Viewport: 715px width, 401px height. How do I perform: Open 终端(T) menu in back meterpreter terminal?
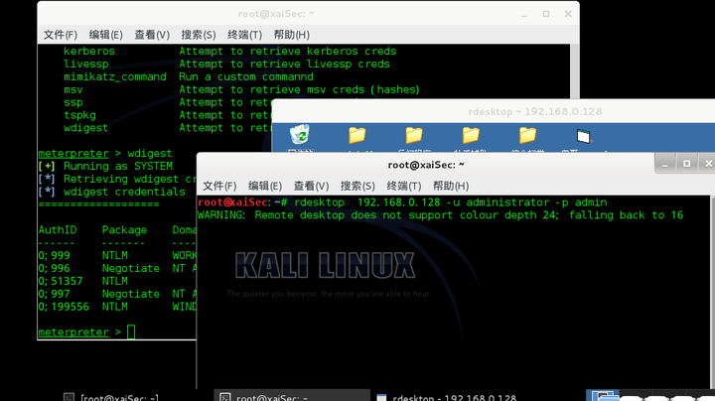(x=245, y=35)
